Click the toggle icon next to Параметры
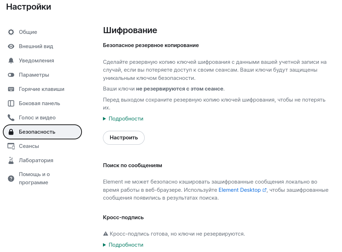Viewport: 342px width, 252px height. [11, 75]
